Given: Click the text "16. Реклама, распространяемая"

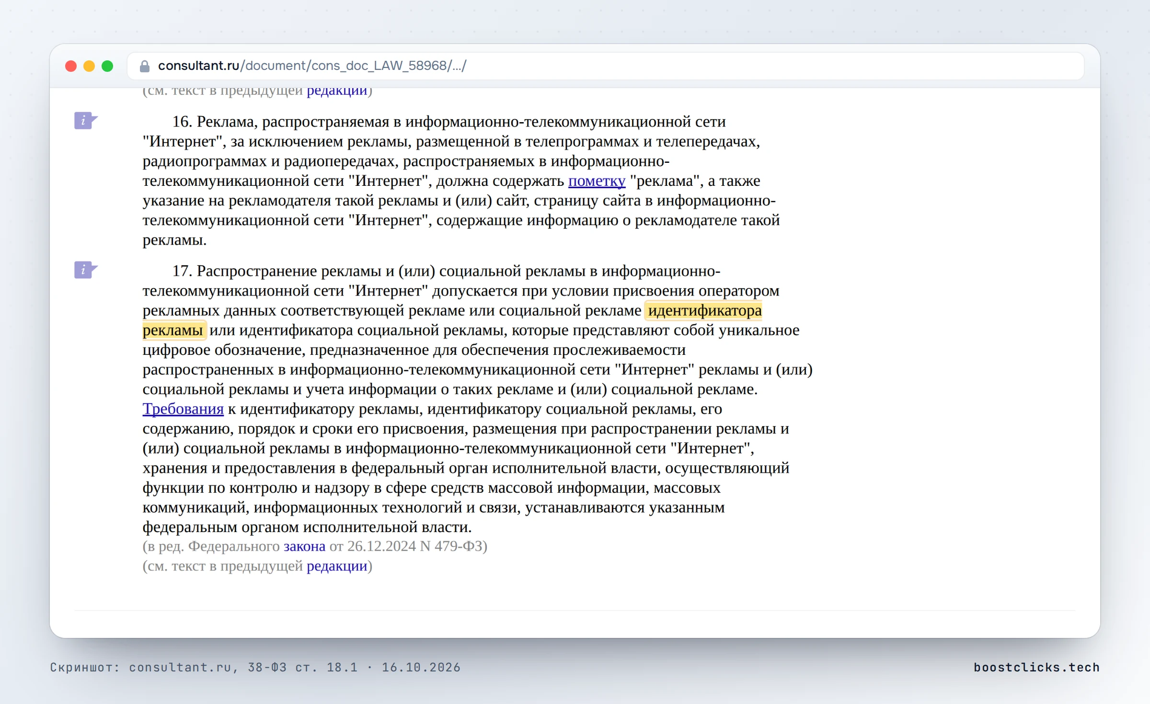Looking at the screenshot, I should [x=281, y=122].
